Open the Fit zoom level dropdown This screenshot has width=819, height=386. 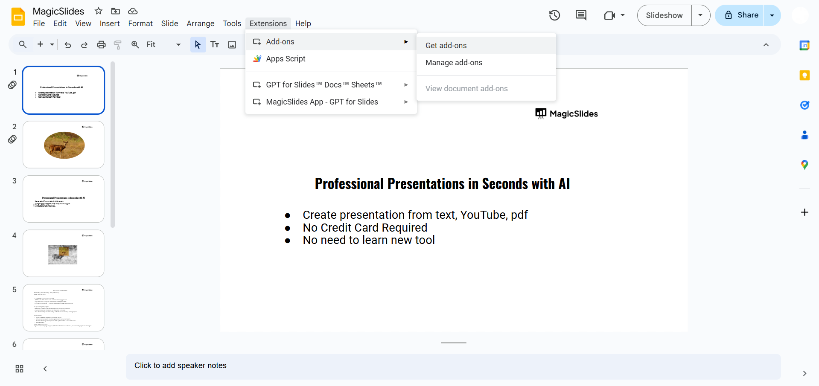coord(163,44)
